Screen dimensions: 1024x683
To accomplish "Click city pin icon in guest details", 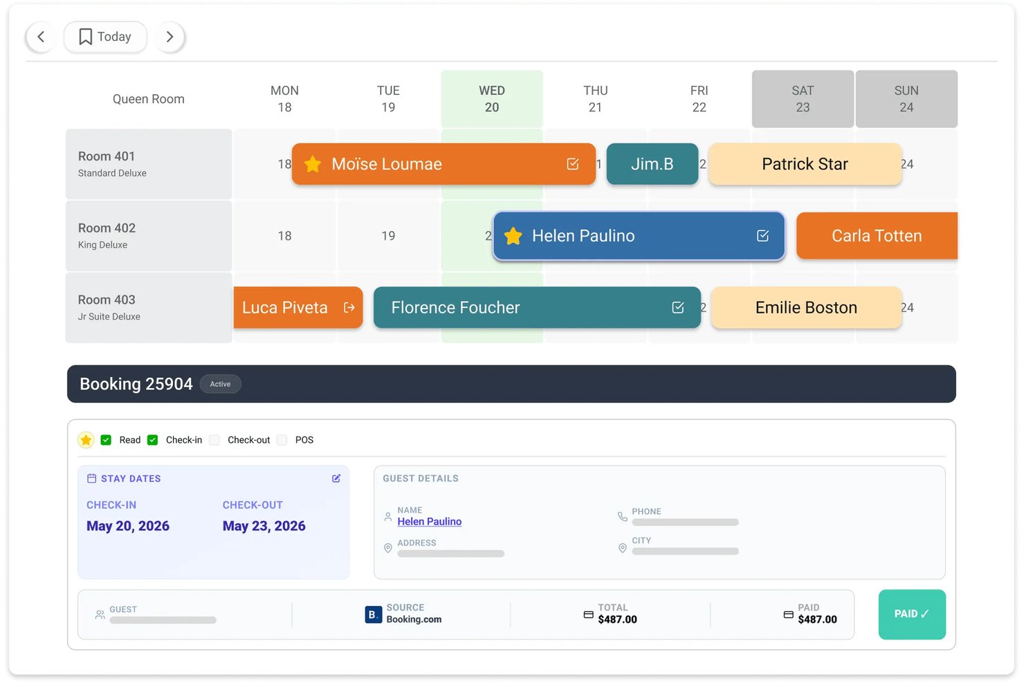I will 623,548.
